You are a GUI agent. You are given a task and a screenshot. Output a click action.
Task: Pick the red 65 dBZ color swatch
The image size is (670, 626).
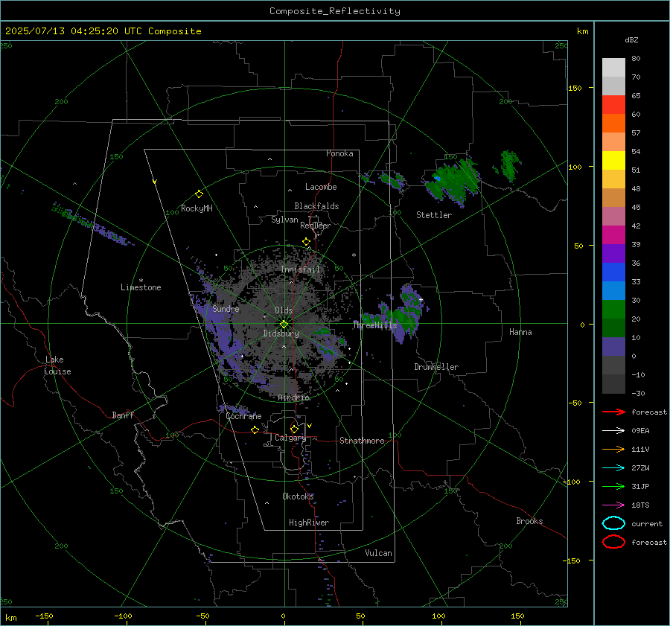[613, 105]
